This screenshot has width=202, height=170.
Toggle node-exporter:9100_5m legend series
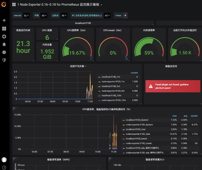click(x=113, y=91)
